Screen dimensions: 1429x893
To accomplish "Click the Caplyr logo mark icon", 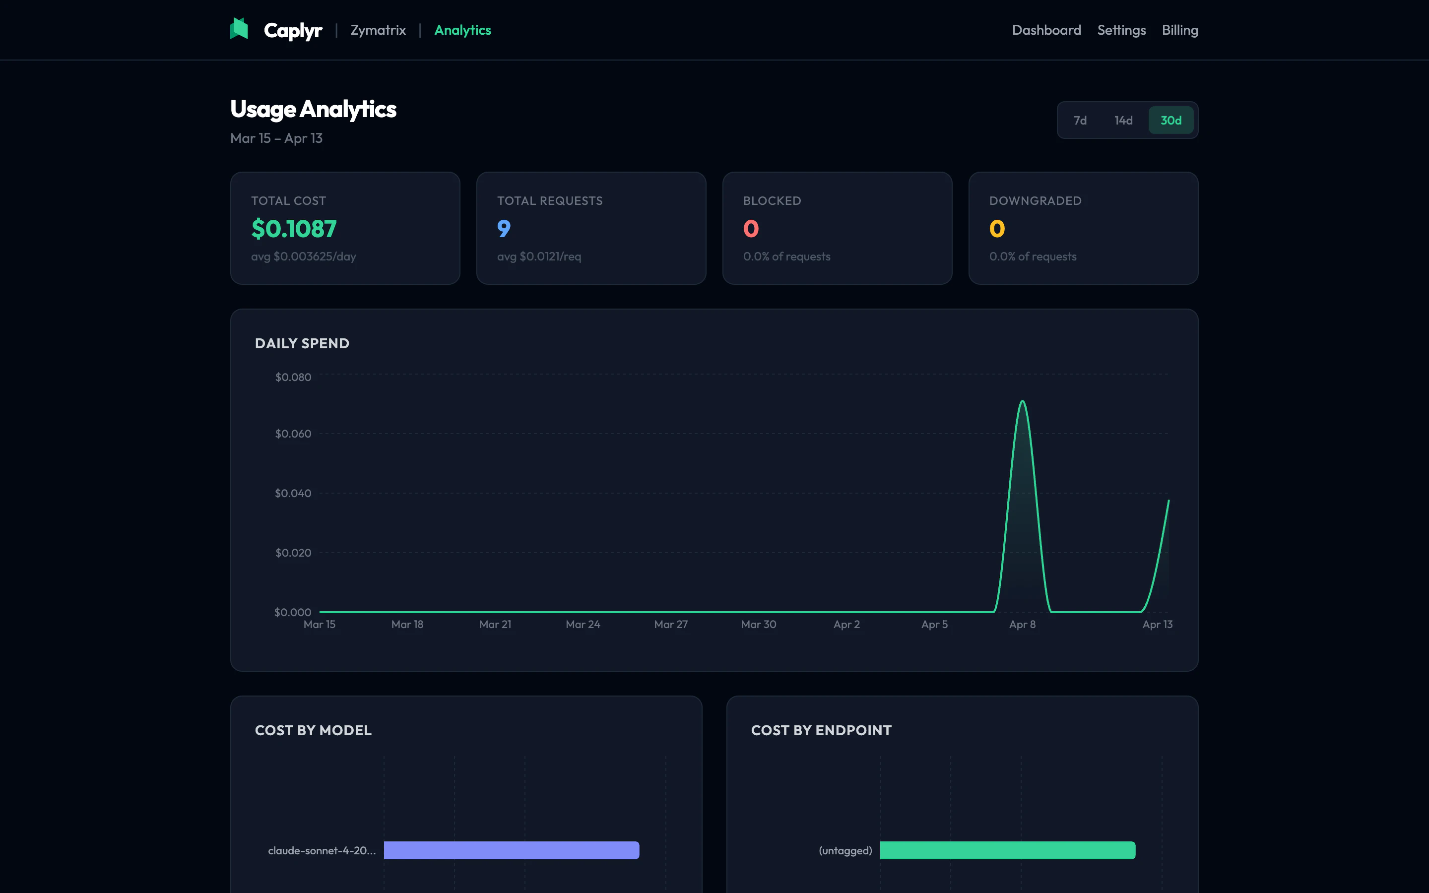I will (239, 29).
